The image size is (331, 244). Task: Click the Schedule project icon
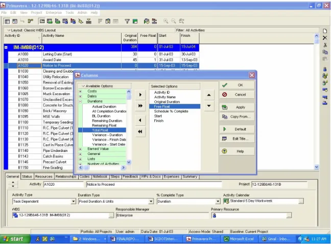point(147,21)
